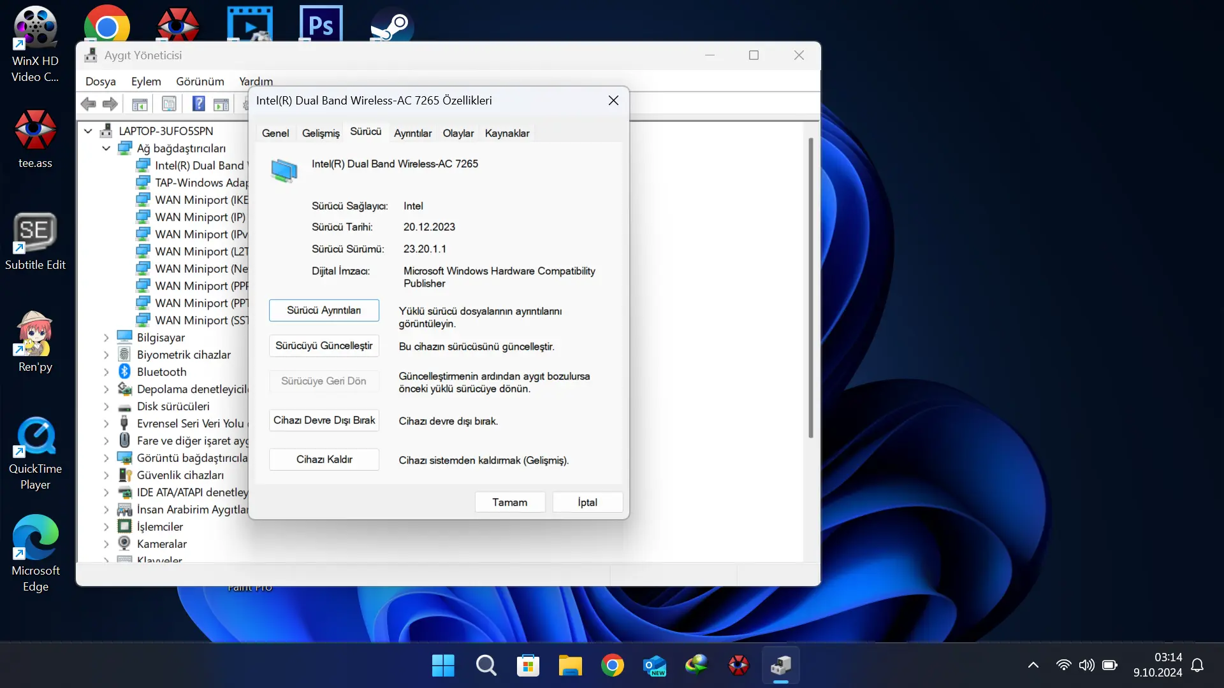Collapse the Ağ bağdaştırıcıları category
The width and height of the screenshot is (1224, 688).
pos(106,148)
